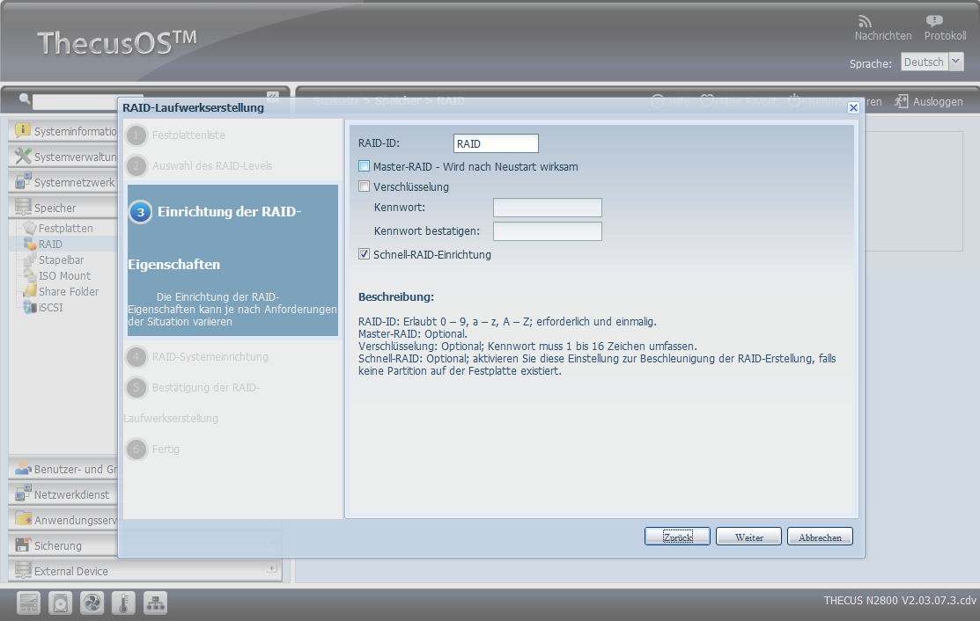980x621 pixels.
Task: Click the RAID database icon in tree
Action: 29,244
